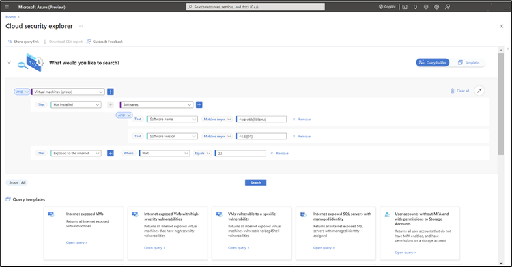Click the User accounts without MFA card icon
This screenshot has width=512, height=267.
[387, 214]
